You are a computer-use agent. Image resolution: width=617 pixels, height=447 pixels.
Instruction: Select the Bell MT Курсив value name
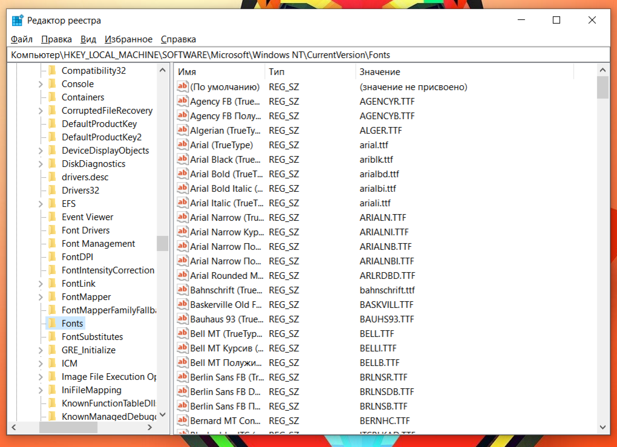[226, 348]
